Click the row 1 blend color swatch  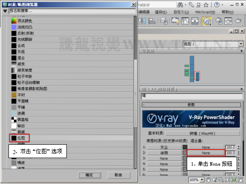click(185, 147)
